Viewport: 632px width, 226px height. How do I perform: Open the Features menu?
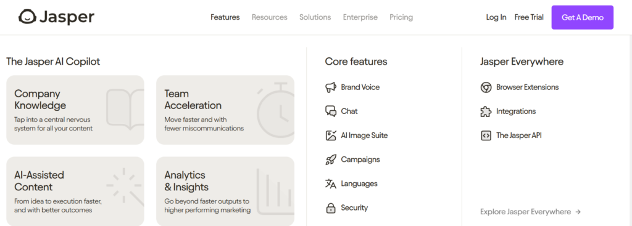tap(225, 17)
